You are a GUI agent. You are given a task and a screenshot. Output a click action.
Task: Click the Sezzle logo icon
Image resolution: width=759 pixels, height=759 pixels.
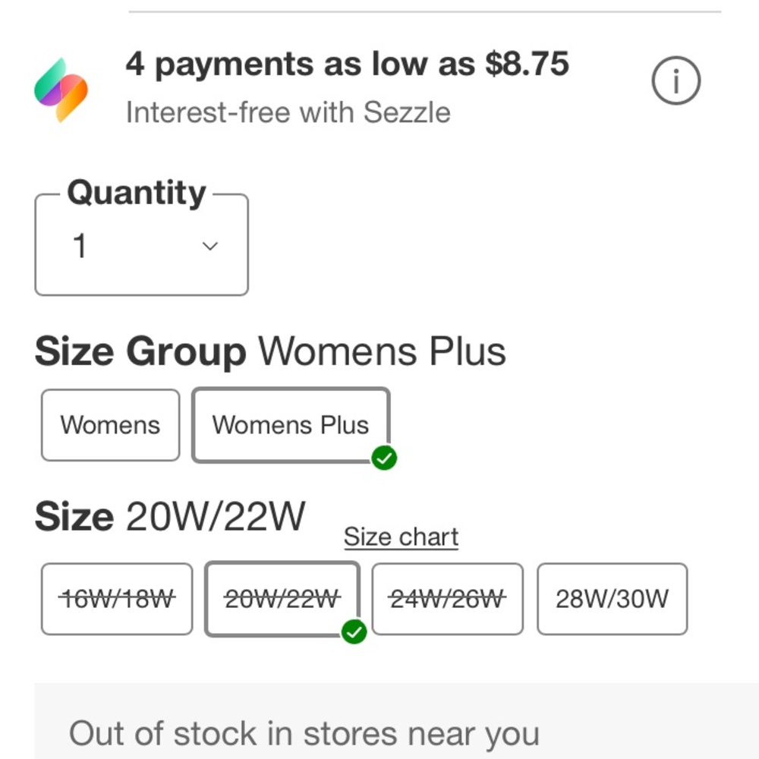[61, 90]
